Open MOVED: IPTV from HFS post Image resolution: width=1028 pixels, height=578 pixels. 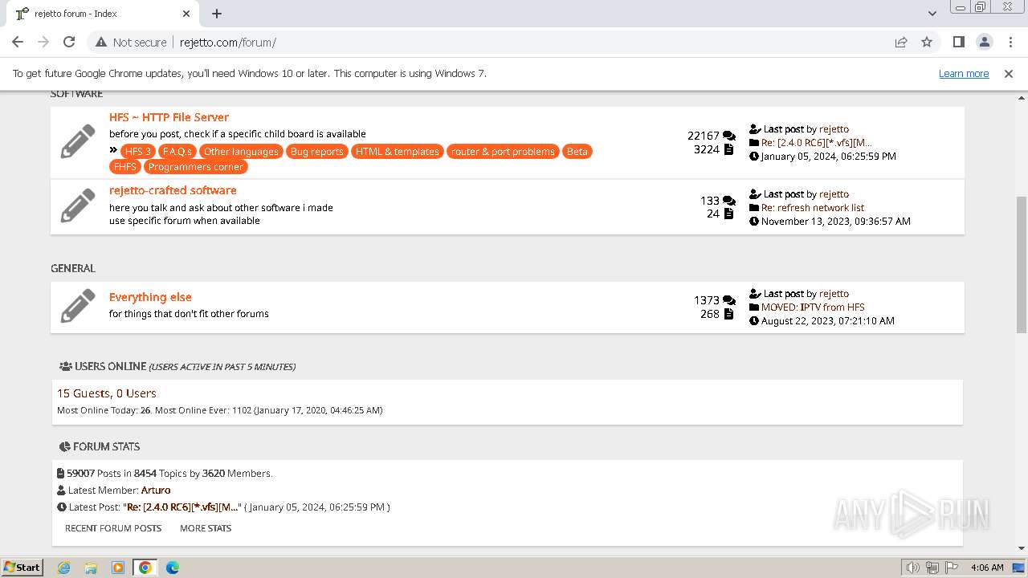pyautogui.click(x=813, y=307)
